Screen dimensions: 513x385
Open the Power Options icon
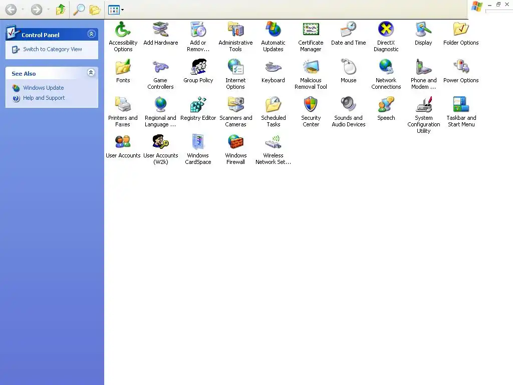[461, 67]
